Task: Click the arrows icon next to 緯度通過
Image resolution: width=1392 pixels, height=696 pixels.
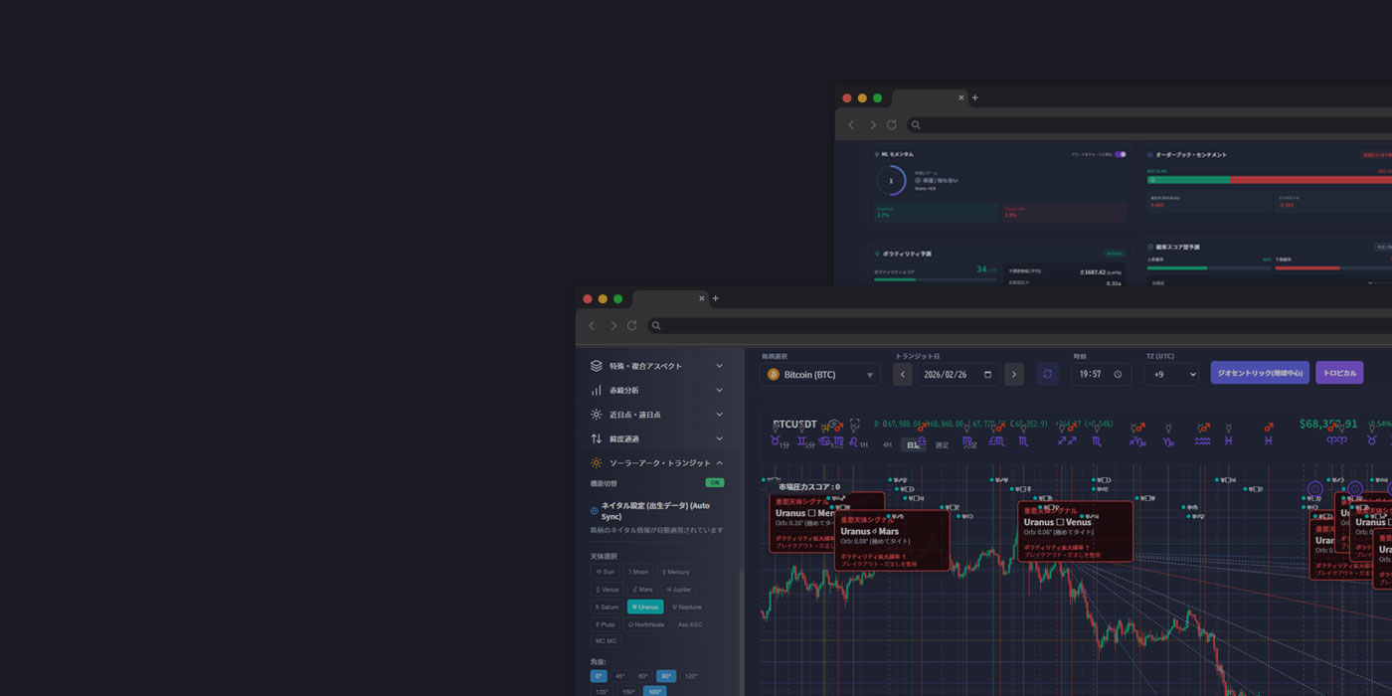Action: [596, 436]
